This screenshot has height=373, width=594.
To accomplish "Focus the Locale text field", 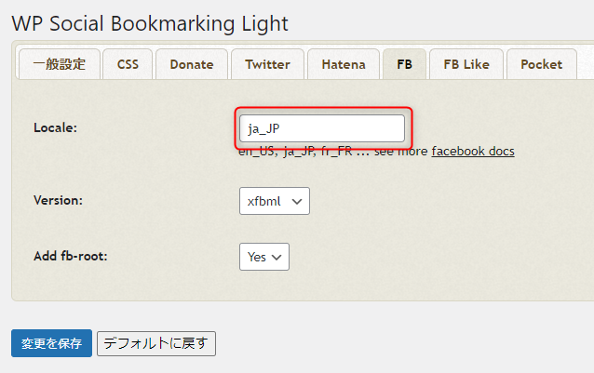I will (x=321, y=128).
